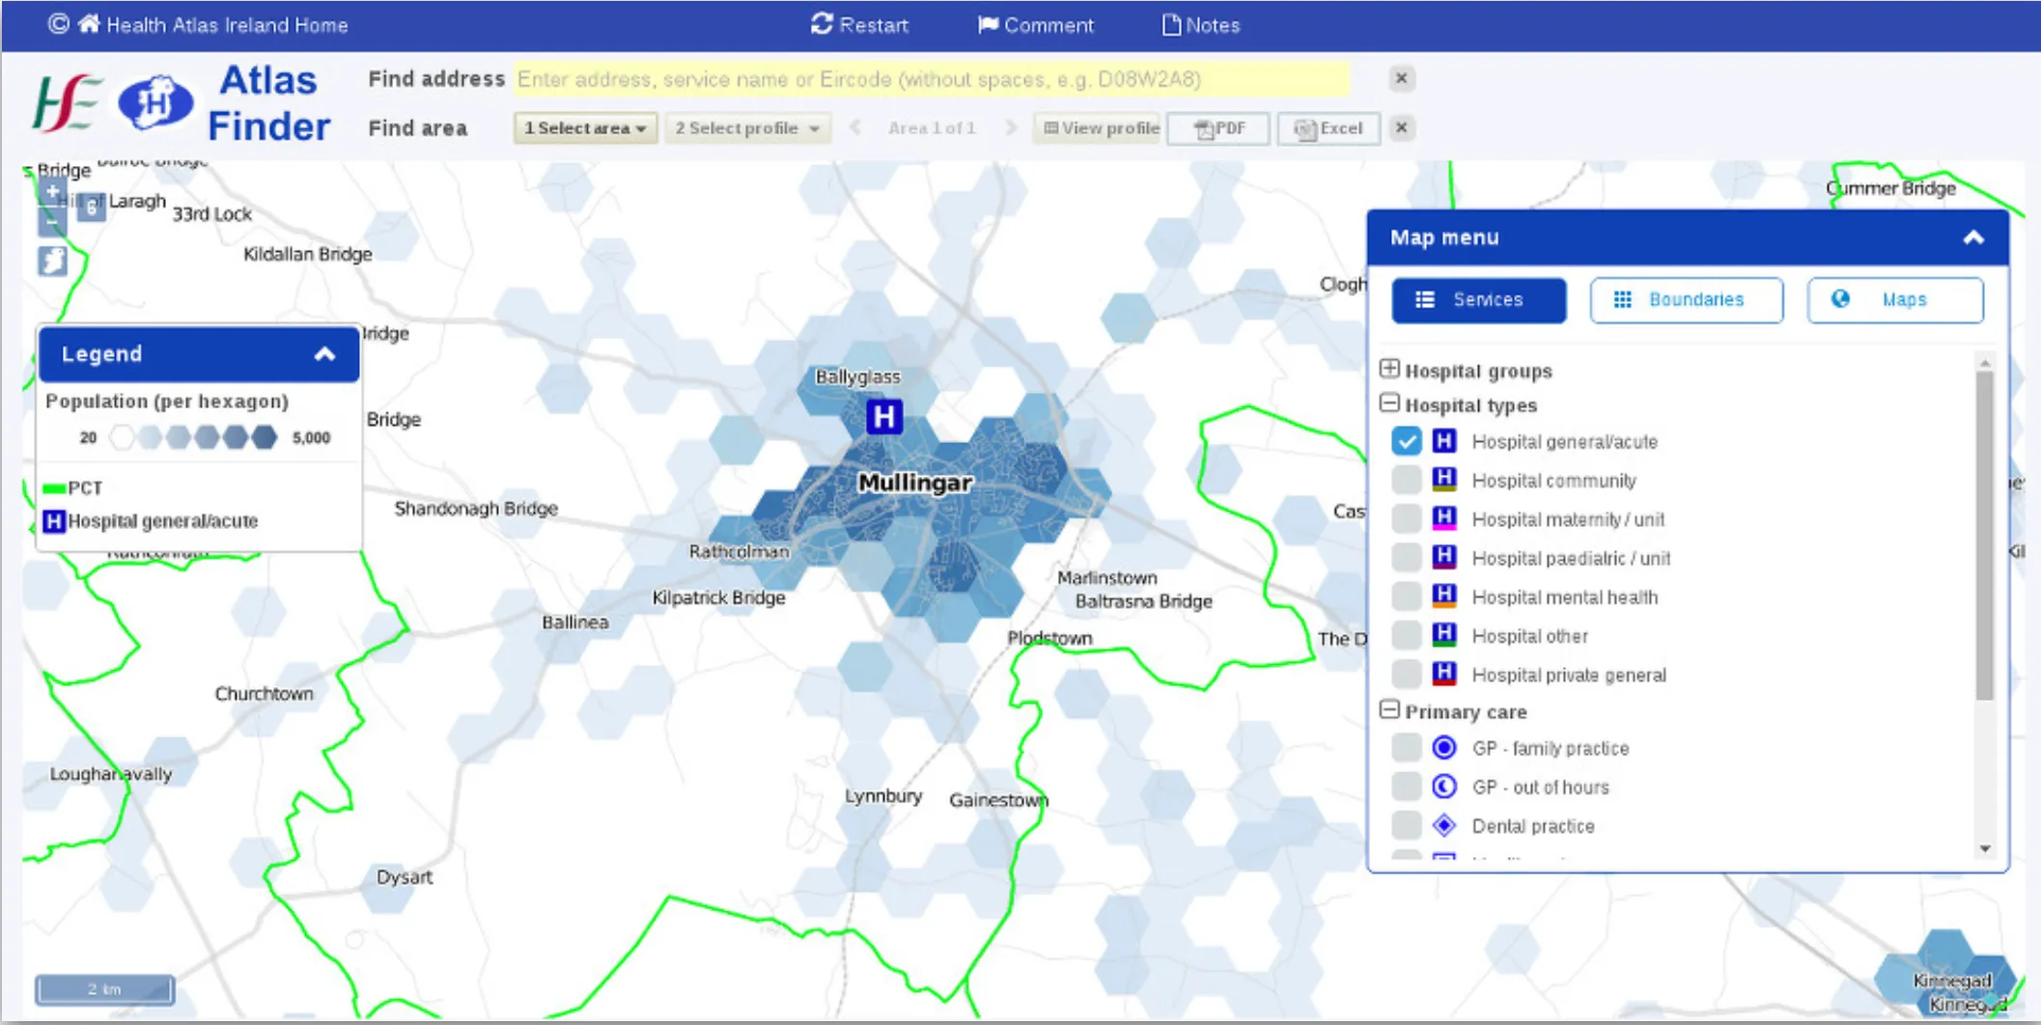This screenshot has height=1025, width=2041.
Task: Click the Health Atlas Ireland Home icon
Action: click(89, 24)
